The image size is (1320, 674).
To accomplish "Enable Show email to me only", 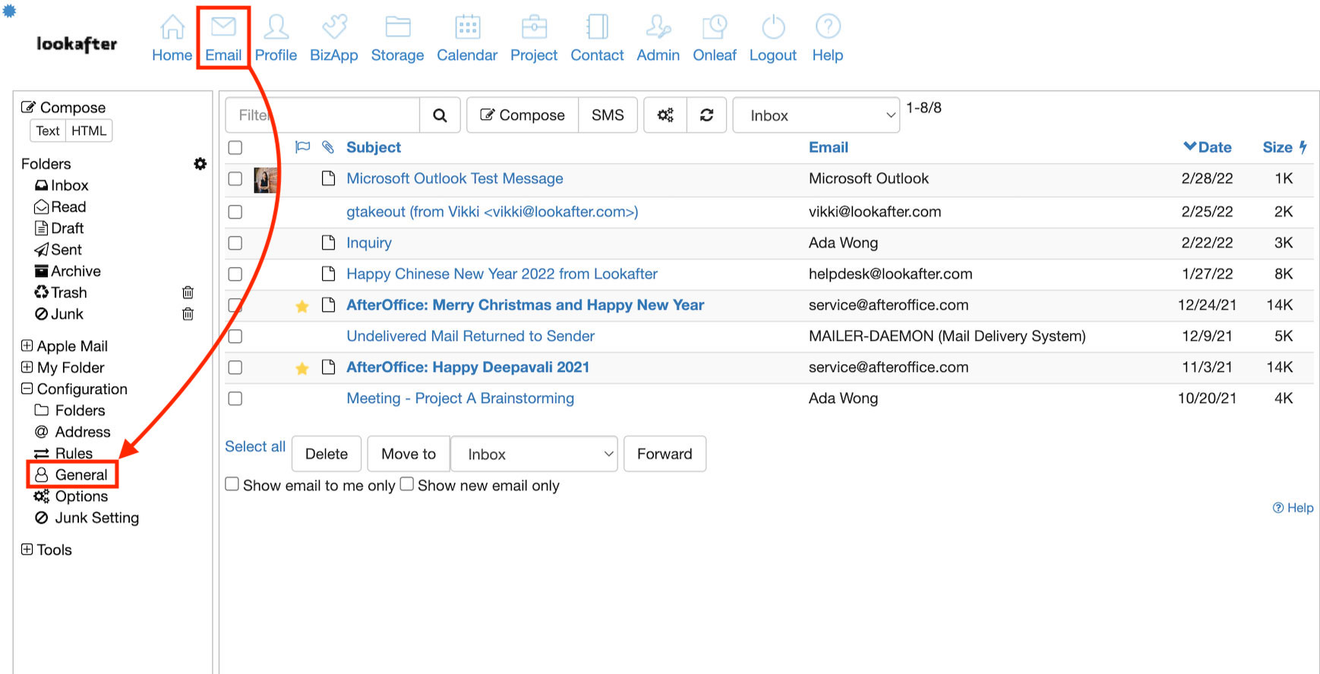I will click(x=232, y=484).
